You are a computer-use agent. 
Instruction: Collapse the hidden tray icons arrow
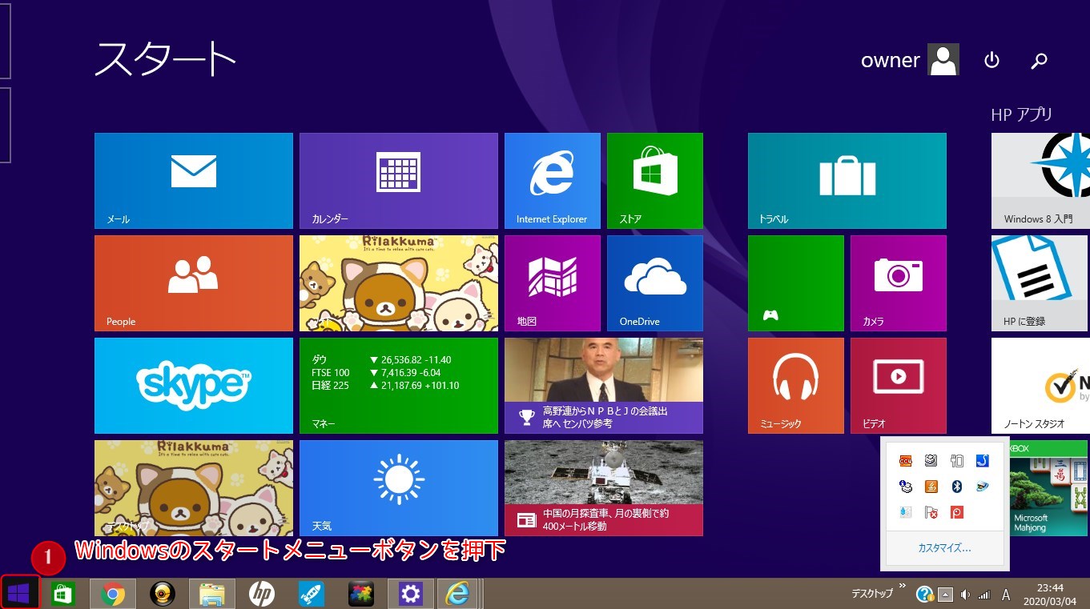[946, 595]
